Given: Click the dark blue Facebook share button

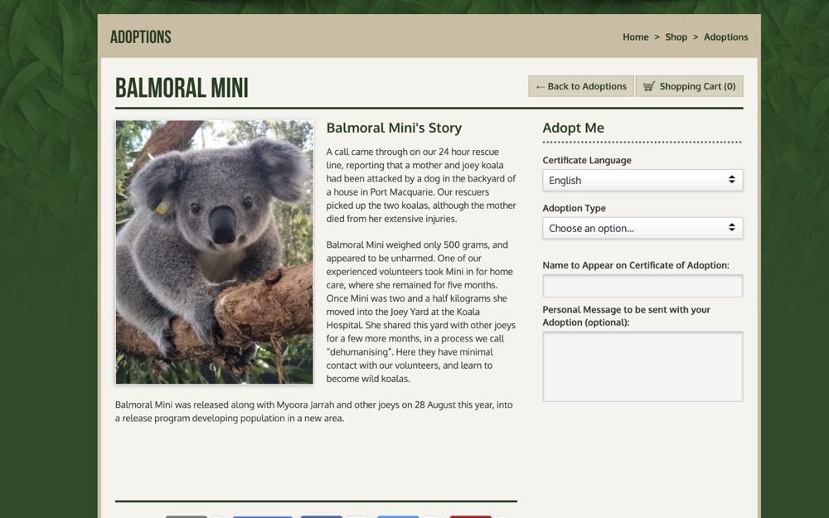Looking at the screenshot, I should 322,516.
